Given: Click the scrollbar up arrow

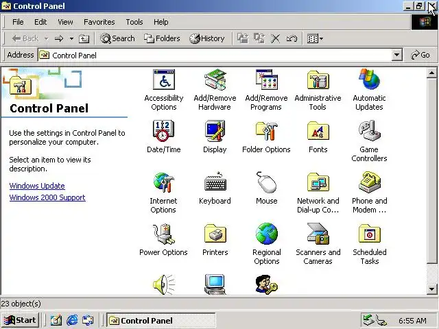Looking at the screenshot, I should [431, 73].
